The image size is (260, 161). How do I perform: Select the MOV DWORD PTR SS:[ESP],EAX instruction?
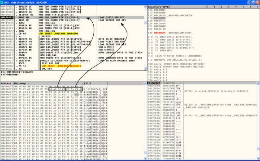tap(58, 53)
